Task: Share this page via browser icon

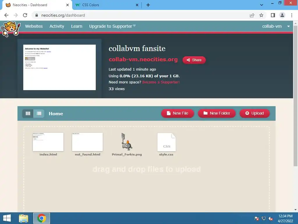Action: coord(252,15)
